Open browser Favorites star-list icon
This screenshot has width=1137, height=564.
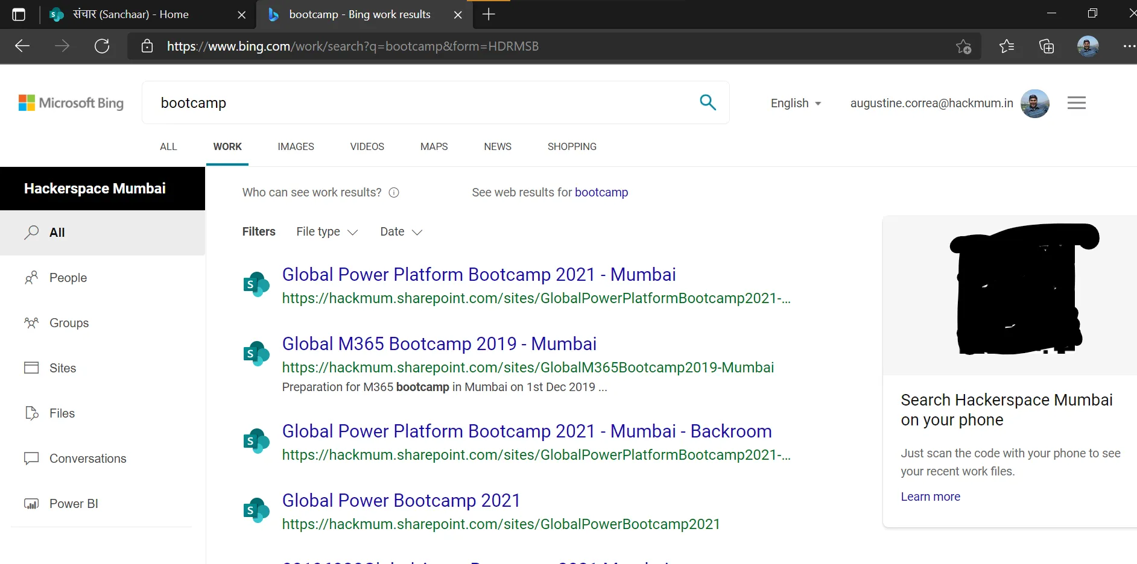pyautogui.click(x=1006, y=46)
